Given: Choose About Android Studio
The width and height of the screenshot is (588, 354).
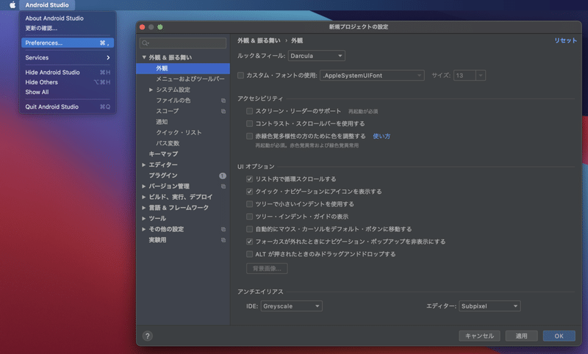Looking at the screenshot, I should [68, 18].
